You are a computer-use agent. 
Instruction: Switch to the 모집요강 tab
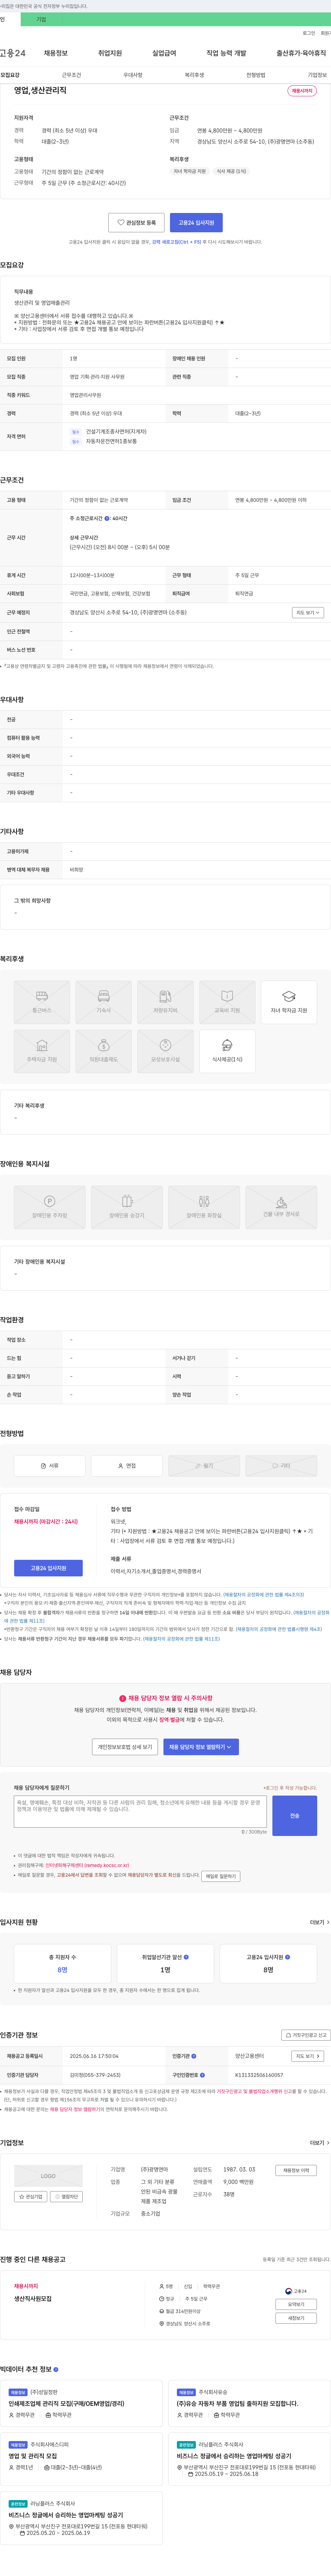pos(10,75)
